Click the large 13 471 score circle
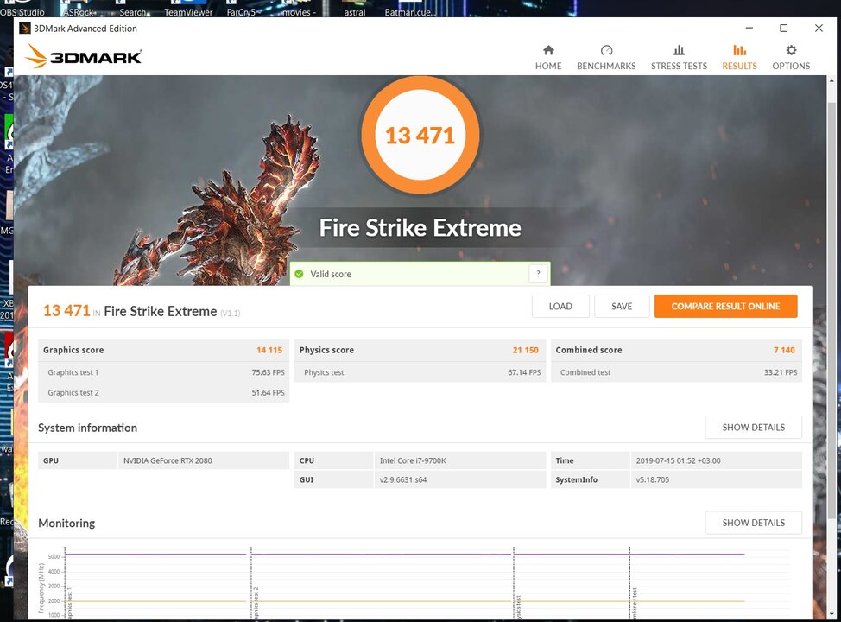 coord(420,136)
